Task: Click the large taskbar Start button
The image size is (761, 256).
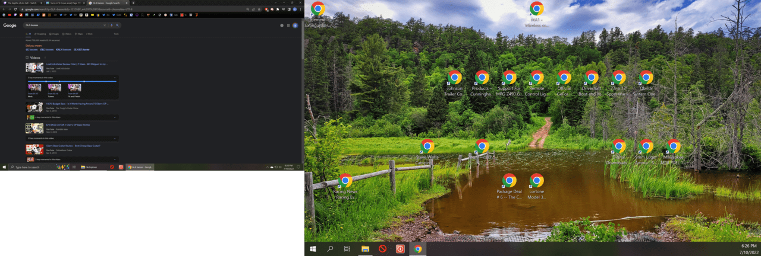Action: (x=313, y=249)
